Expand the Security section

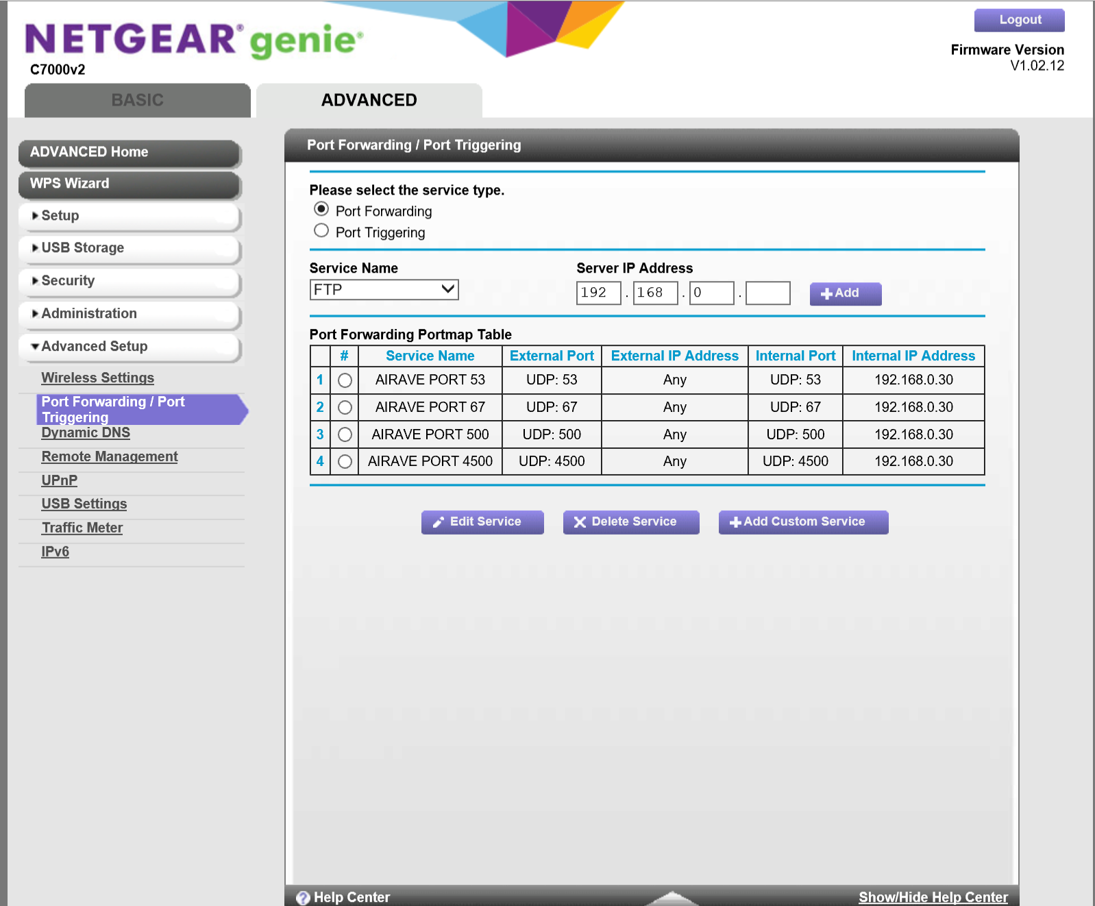click(130, 281)
